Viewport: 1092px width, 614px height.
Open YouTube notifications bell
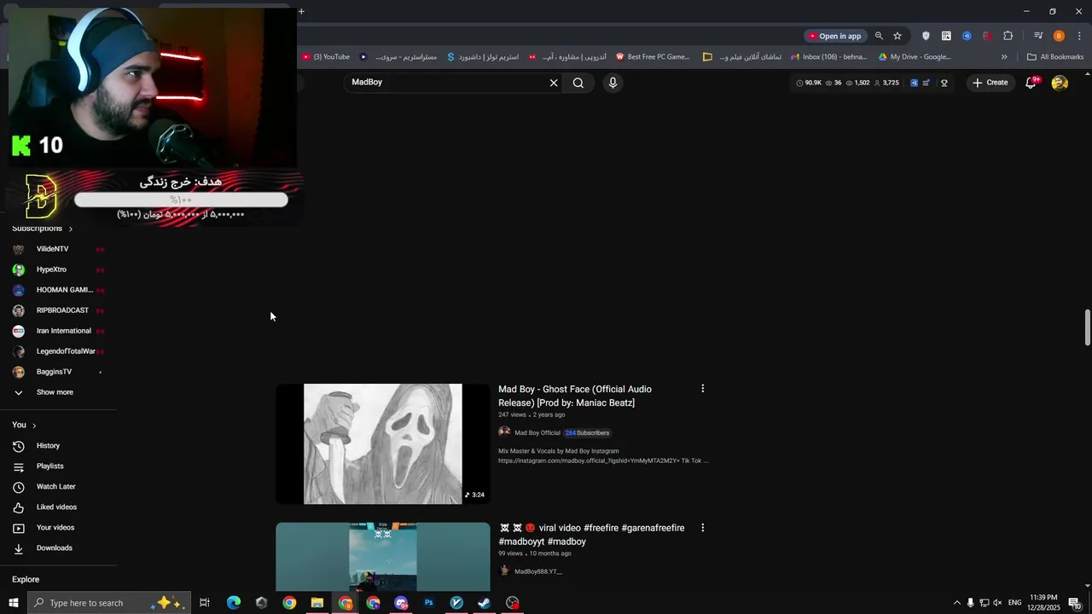coord(1031,83)
